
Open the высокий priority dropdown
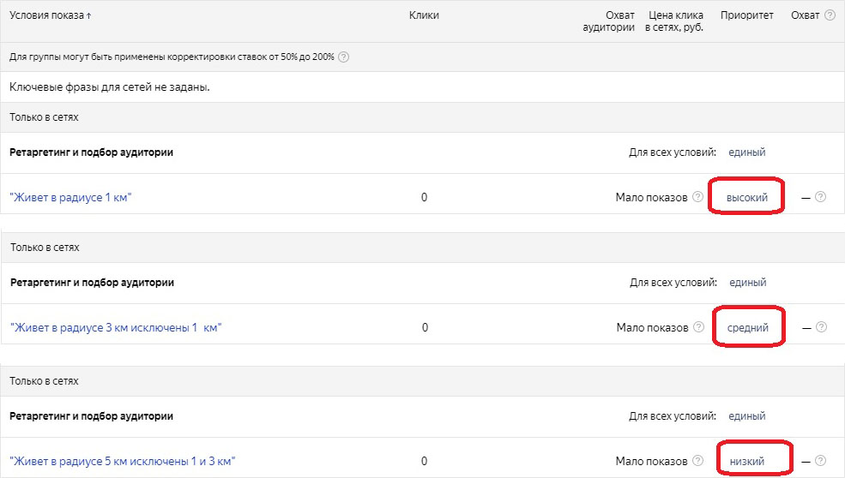click(x=747, y=197)
